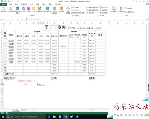Switch to the Developer (开发工具) tab

point(58,4)
